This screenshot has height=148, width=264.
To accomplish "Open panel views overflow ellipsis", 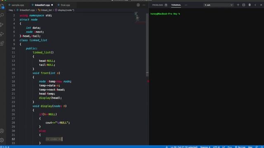I will point(186,5).
